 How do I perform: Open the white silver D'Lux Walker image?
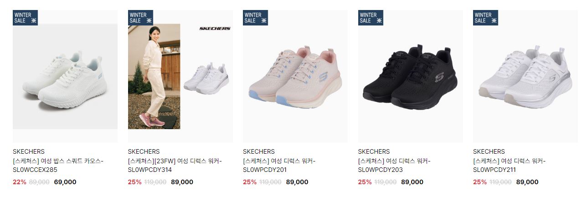[x=525, y=76]
